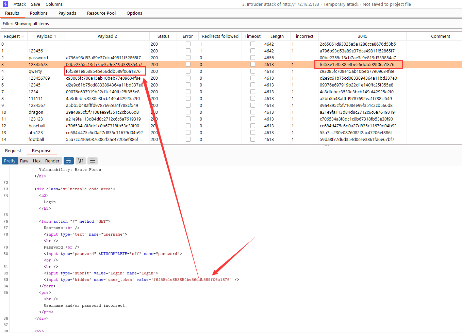Sort by the incorrect column header

[304, 36]
